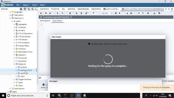Open file using the folder toolbar icon
The height and width of the screenshot is (98, 174).
tap(46, 13)
